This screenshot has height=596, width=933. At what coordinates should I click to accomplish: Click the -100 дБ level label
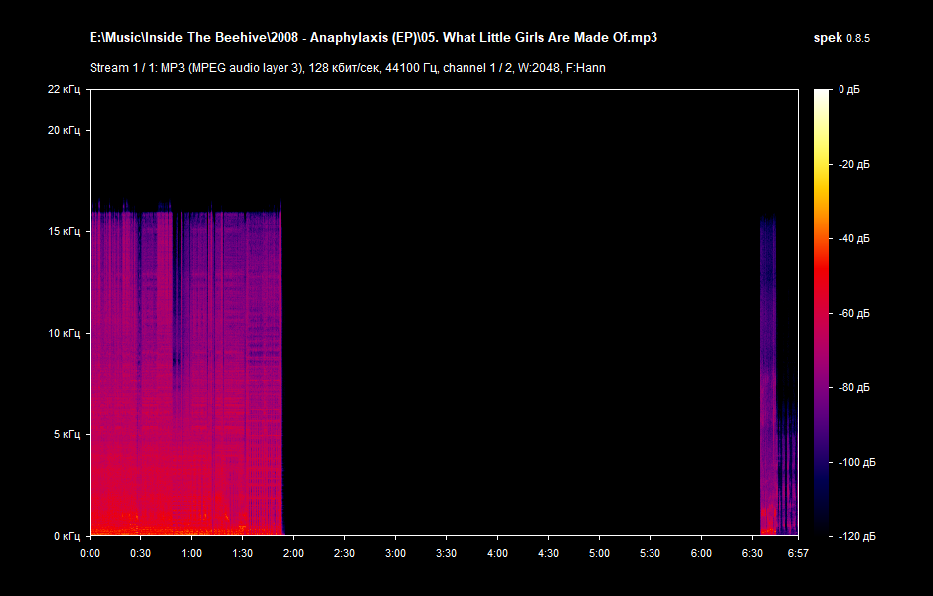856,462
